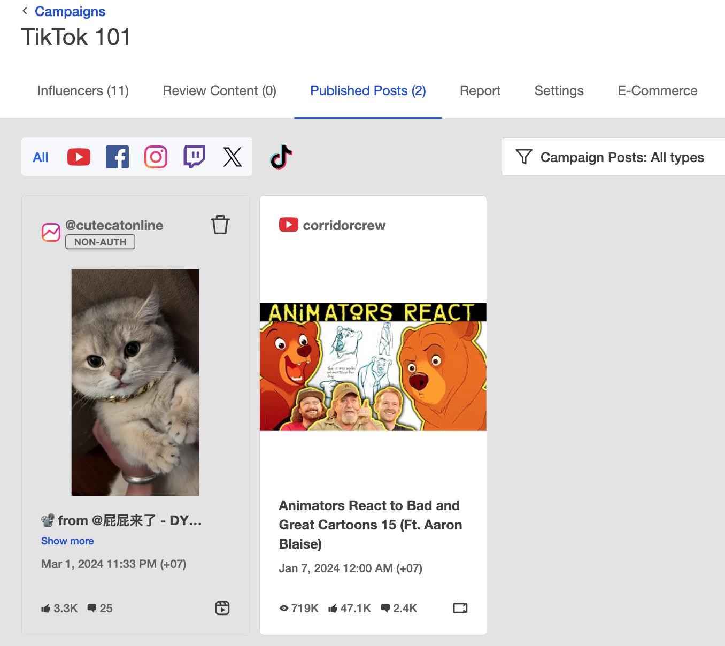This screenshot has width=725, height=646.
Task: Filter posts by TikTok icon
Action: click(x=281, y=157)
